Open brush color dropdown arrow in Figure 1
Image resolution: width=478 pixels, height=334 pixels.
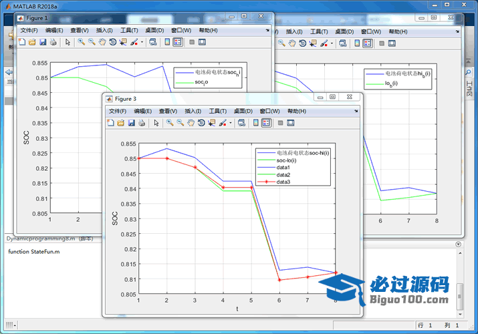142,42
